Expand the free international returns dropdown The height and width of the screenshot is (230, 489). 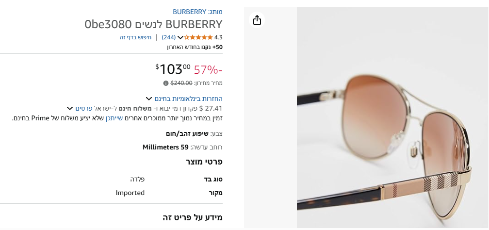149,99
